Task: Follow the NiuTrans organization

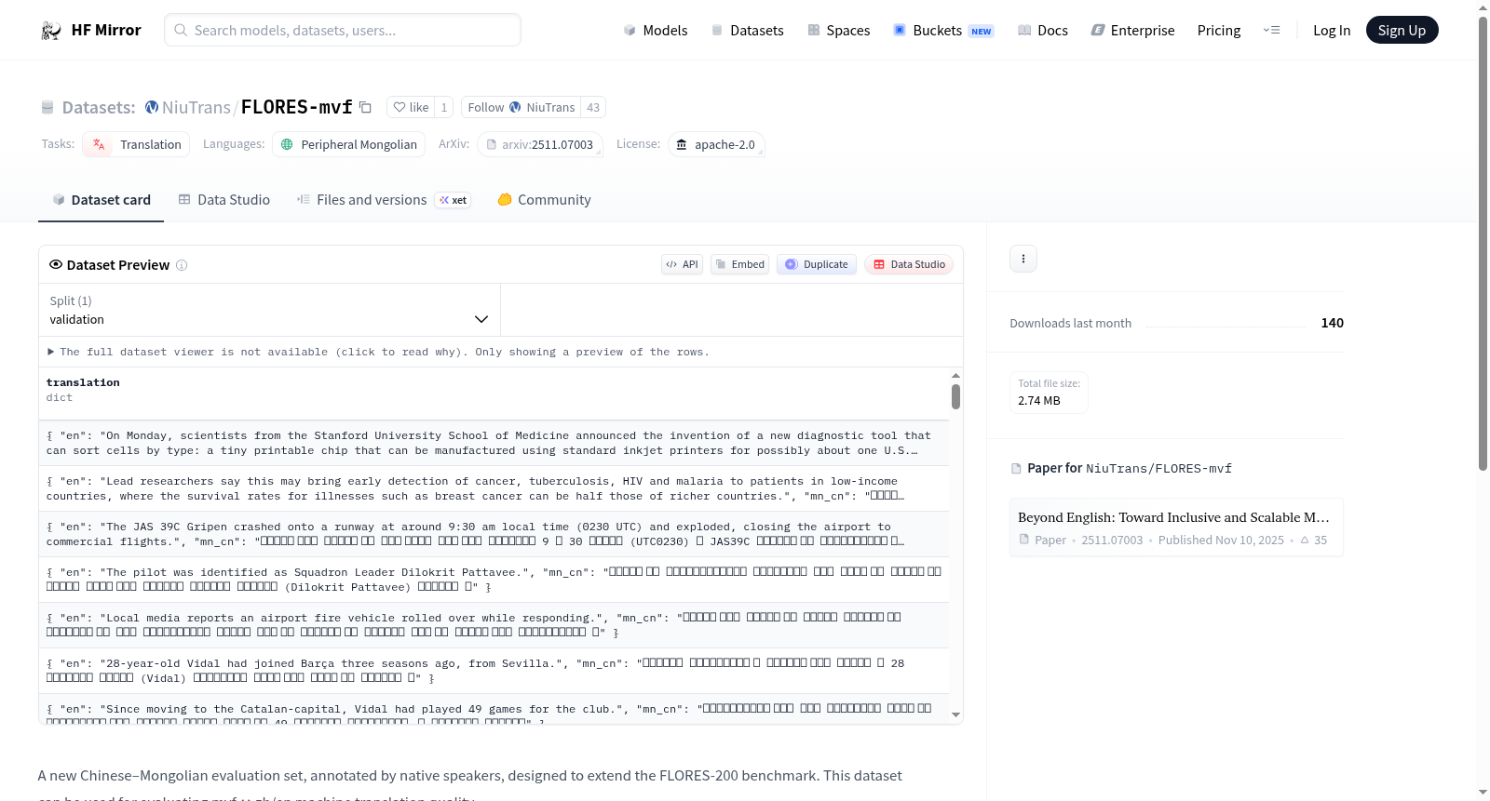Action: 521,108
